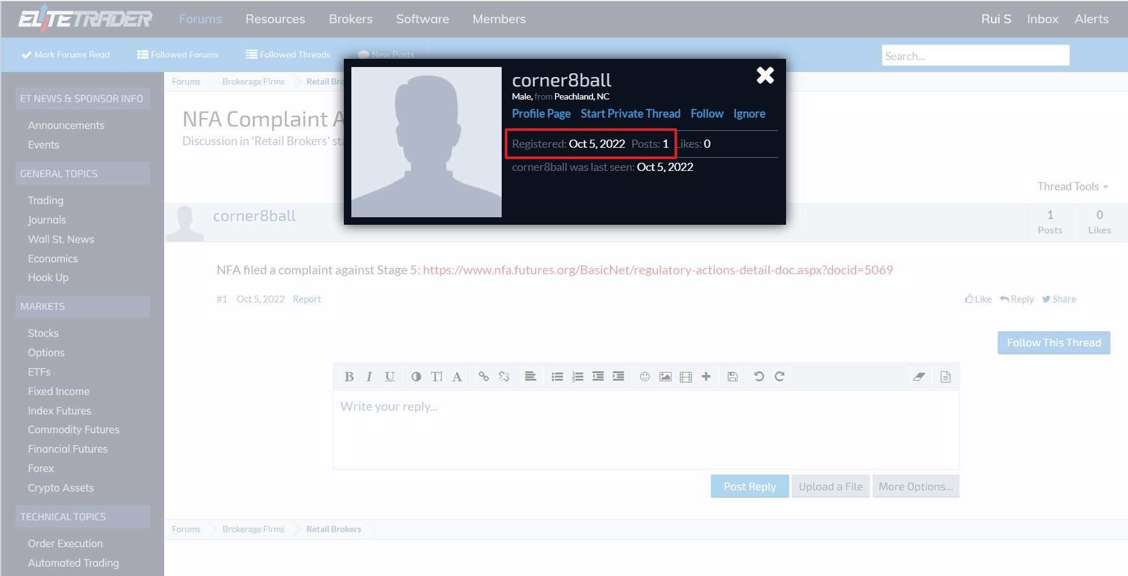Image resolution: width=1128 pixels, height=576 pixels.
Task: Follow corner8ball from member card
Action: tap(707, 113)
